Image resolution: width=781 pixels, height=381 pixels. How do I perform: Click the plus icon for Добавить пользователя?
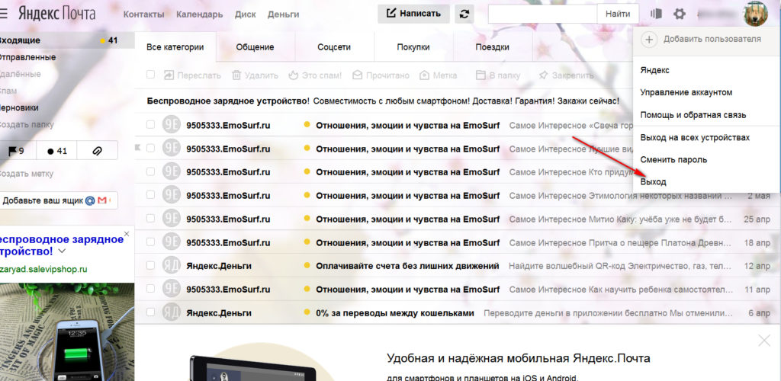click(x=648, y=40)
